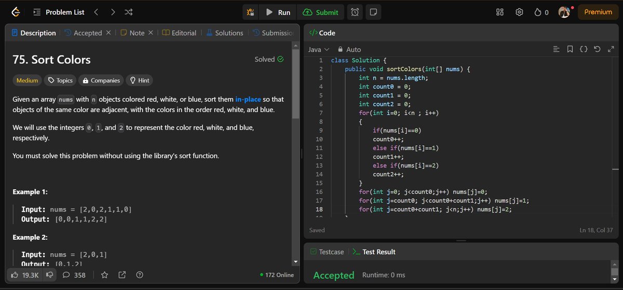
Task: Click the streak fire counter
Action: [x=541, y=12]
